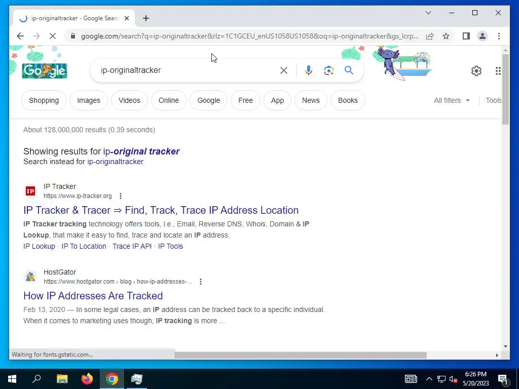519x389 pixels.
Task: Click the forward navigation arrow
Action: point(36,36)
